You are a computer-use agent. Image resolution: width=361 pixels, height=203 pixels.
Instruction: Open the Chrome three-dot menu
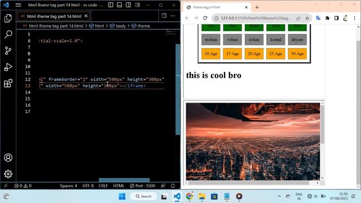coord(355,18)
